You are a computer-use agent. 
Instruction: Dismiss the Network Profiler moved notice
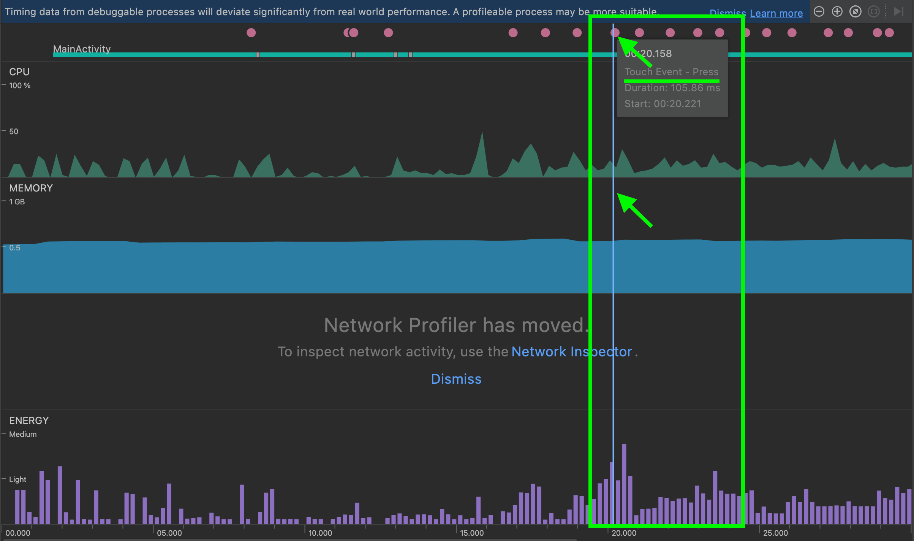(456, 379)
